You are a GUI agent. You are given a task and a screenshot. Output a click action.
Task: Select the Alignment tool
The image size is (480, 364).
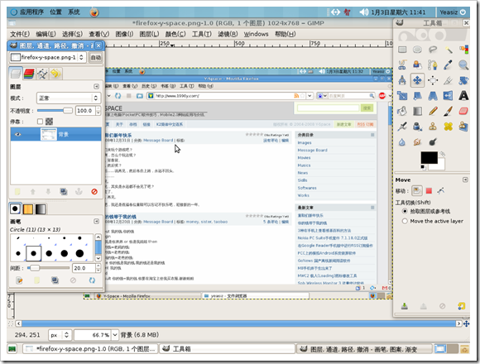(433, 80)
